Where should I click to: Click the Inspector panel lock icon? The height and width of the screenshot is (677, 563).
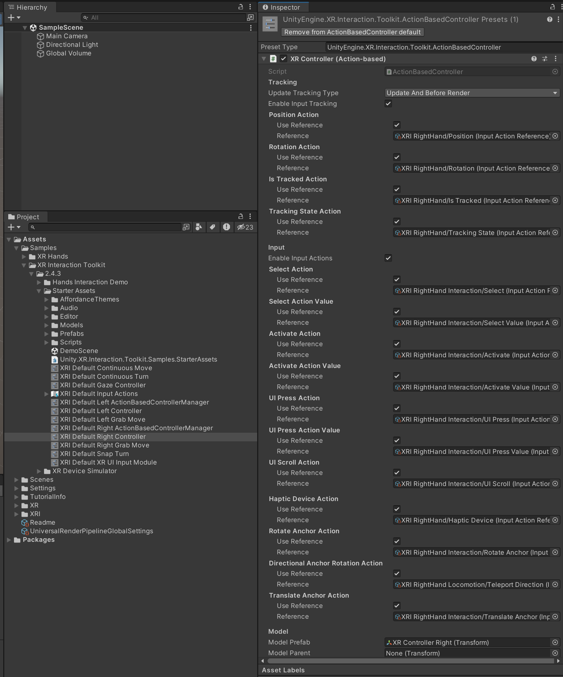click(553, 7)
